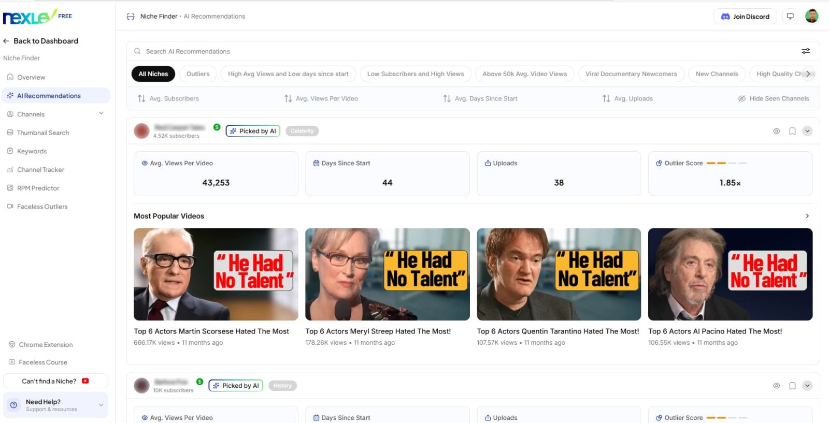Image resolution: width=829 pixels, height=423 pixels.
Task: Toggle Hide Seen Channels
Action: click(x=774, y=98)
